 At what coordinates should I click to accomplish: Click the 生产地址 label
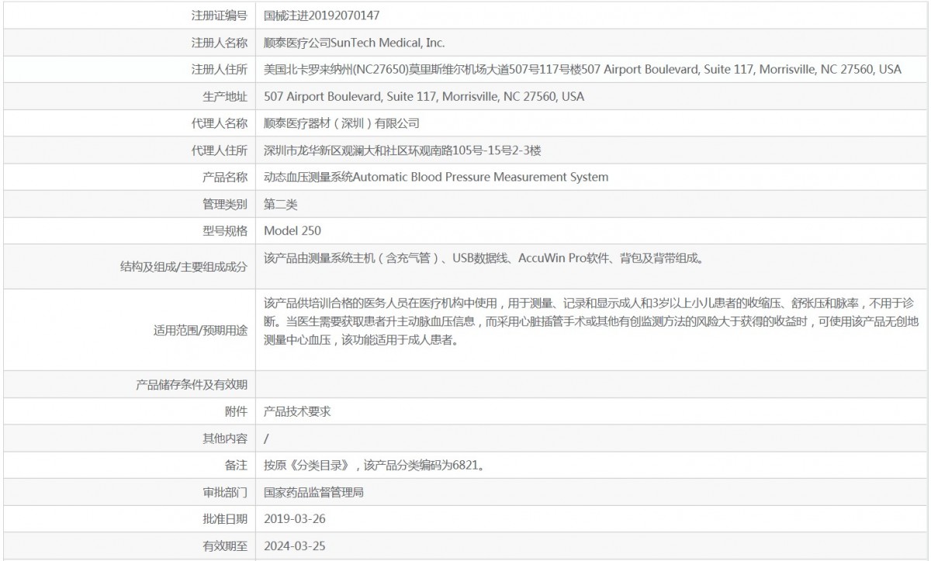pos(225,96)
